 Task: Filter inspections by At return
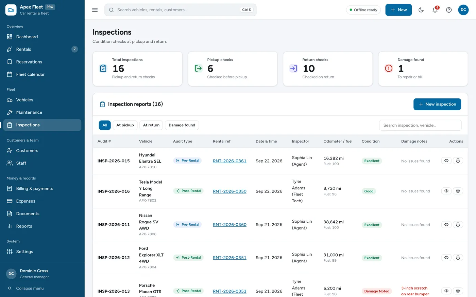[151, 125]
